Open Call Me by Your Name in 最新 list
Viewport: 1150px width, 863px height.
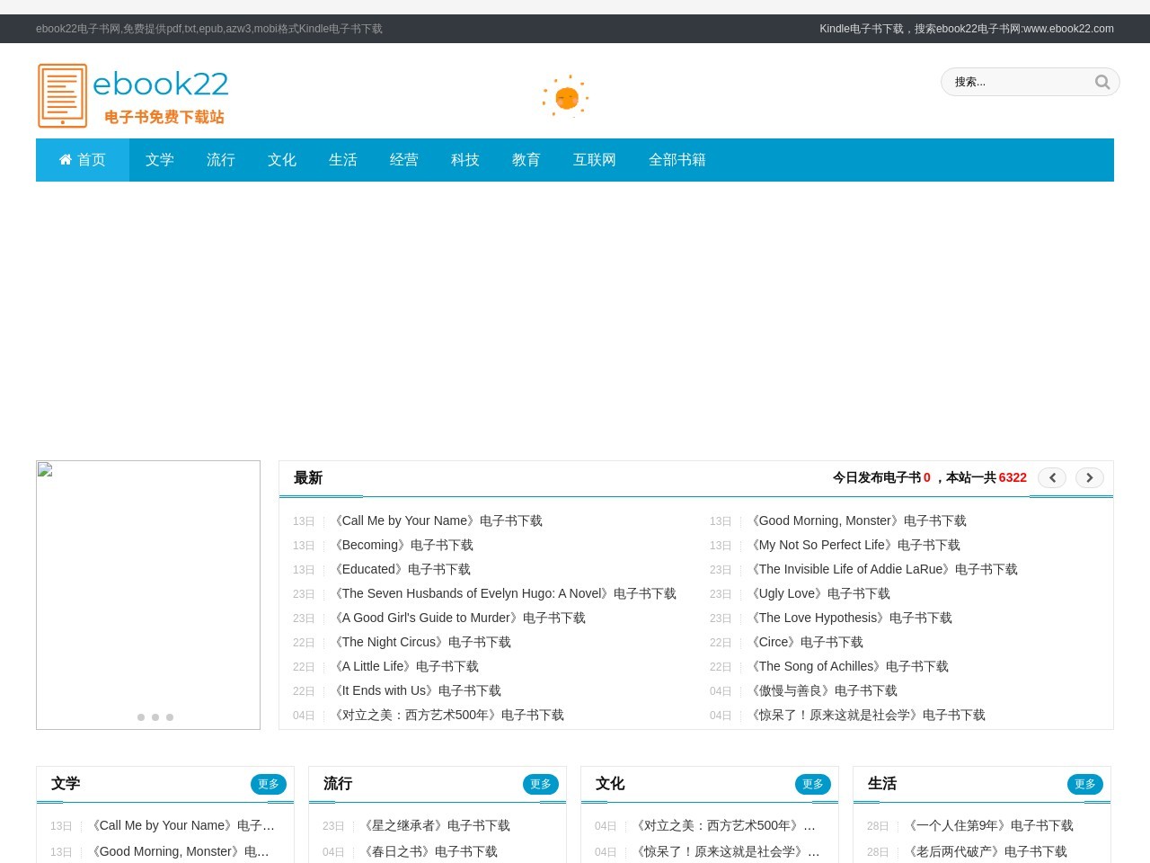(437, 520)
